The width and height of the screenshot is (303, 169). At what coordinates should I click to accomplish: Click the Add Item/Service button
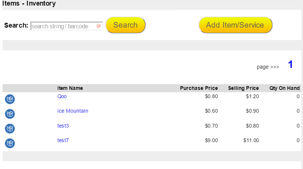(x=235, y=25)
